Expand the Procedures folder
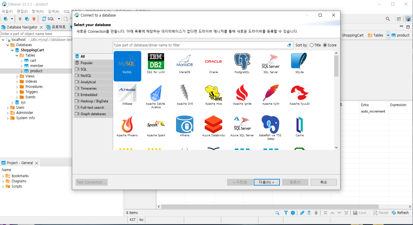The width and height of the screenshot is (413, 225). 17,87
